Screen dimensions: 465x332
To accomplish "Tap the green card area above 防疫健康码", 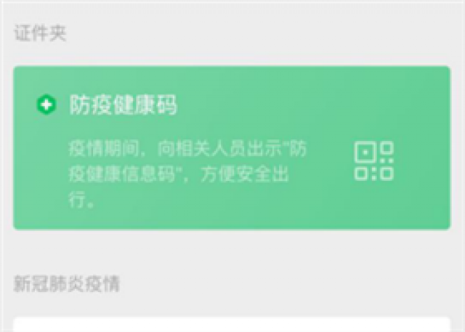I will pos(232,78).
